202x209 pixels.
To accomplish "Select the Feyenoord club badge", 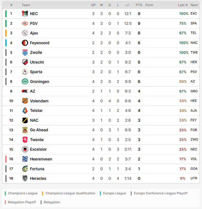I will [x=25, y=43].
